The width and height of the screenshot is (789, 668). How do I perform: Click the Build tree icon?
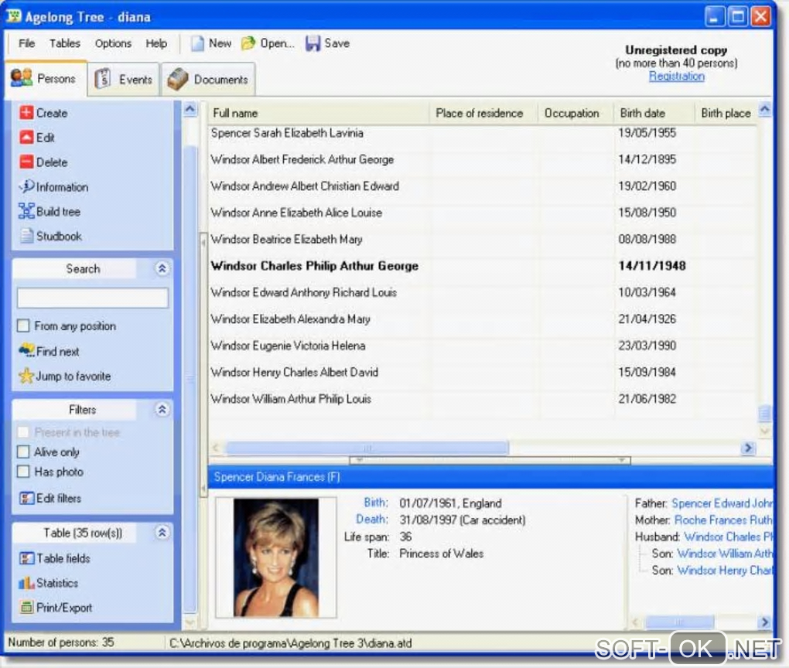coord(26,211)
